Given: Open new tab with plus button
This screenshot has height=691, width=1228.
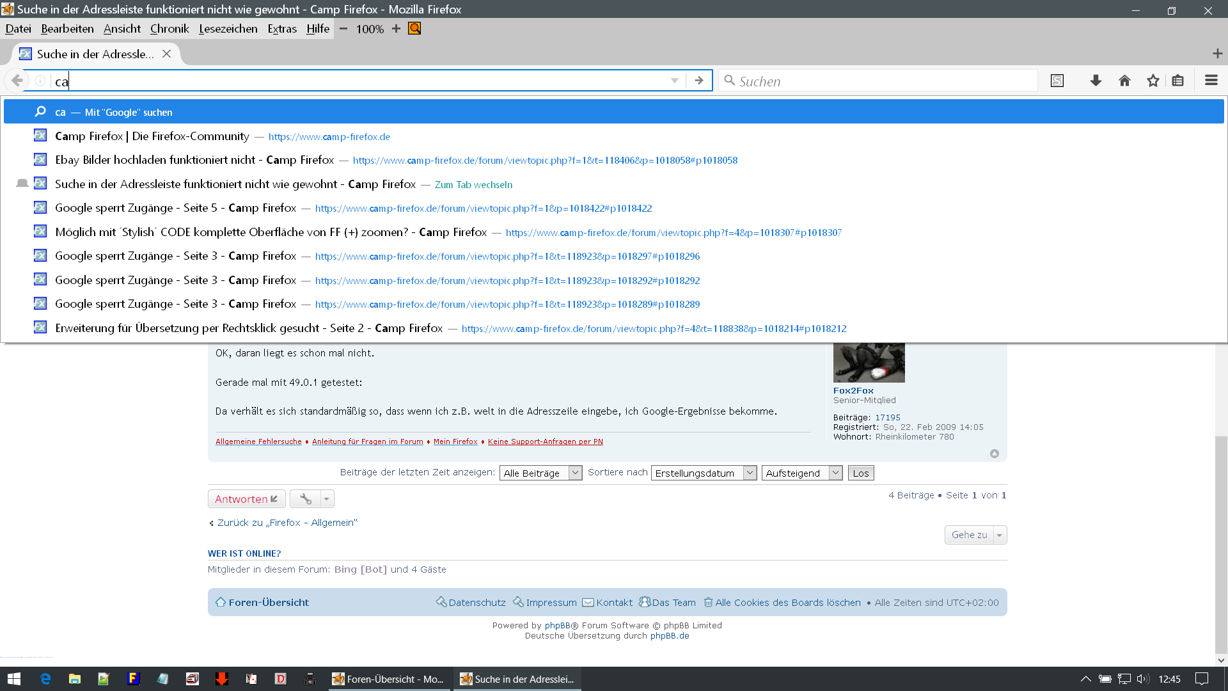Looking at the screenshot, I should 1217,54.
